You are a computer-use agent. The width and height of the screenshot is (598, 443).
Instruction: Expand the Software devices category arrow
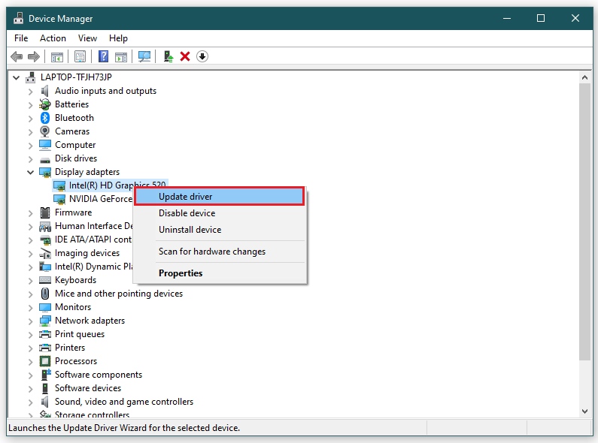coord(31,389)
